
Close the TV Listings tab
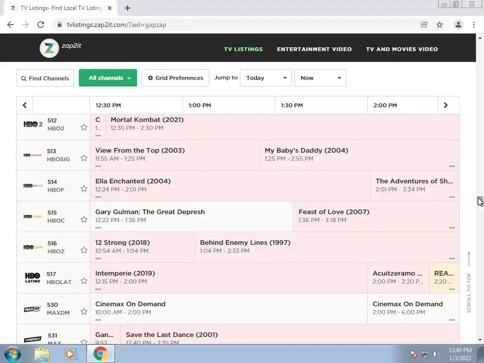point(110,8)
